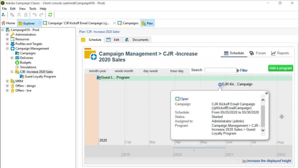This screenshot has height=168, width=299.
Task: Expand the Offers - design node
Action: (x=7, y=86)
